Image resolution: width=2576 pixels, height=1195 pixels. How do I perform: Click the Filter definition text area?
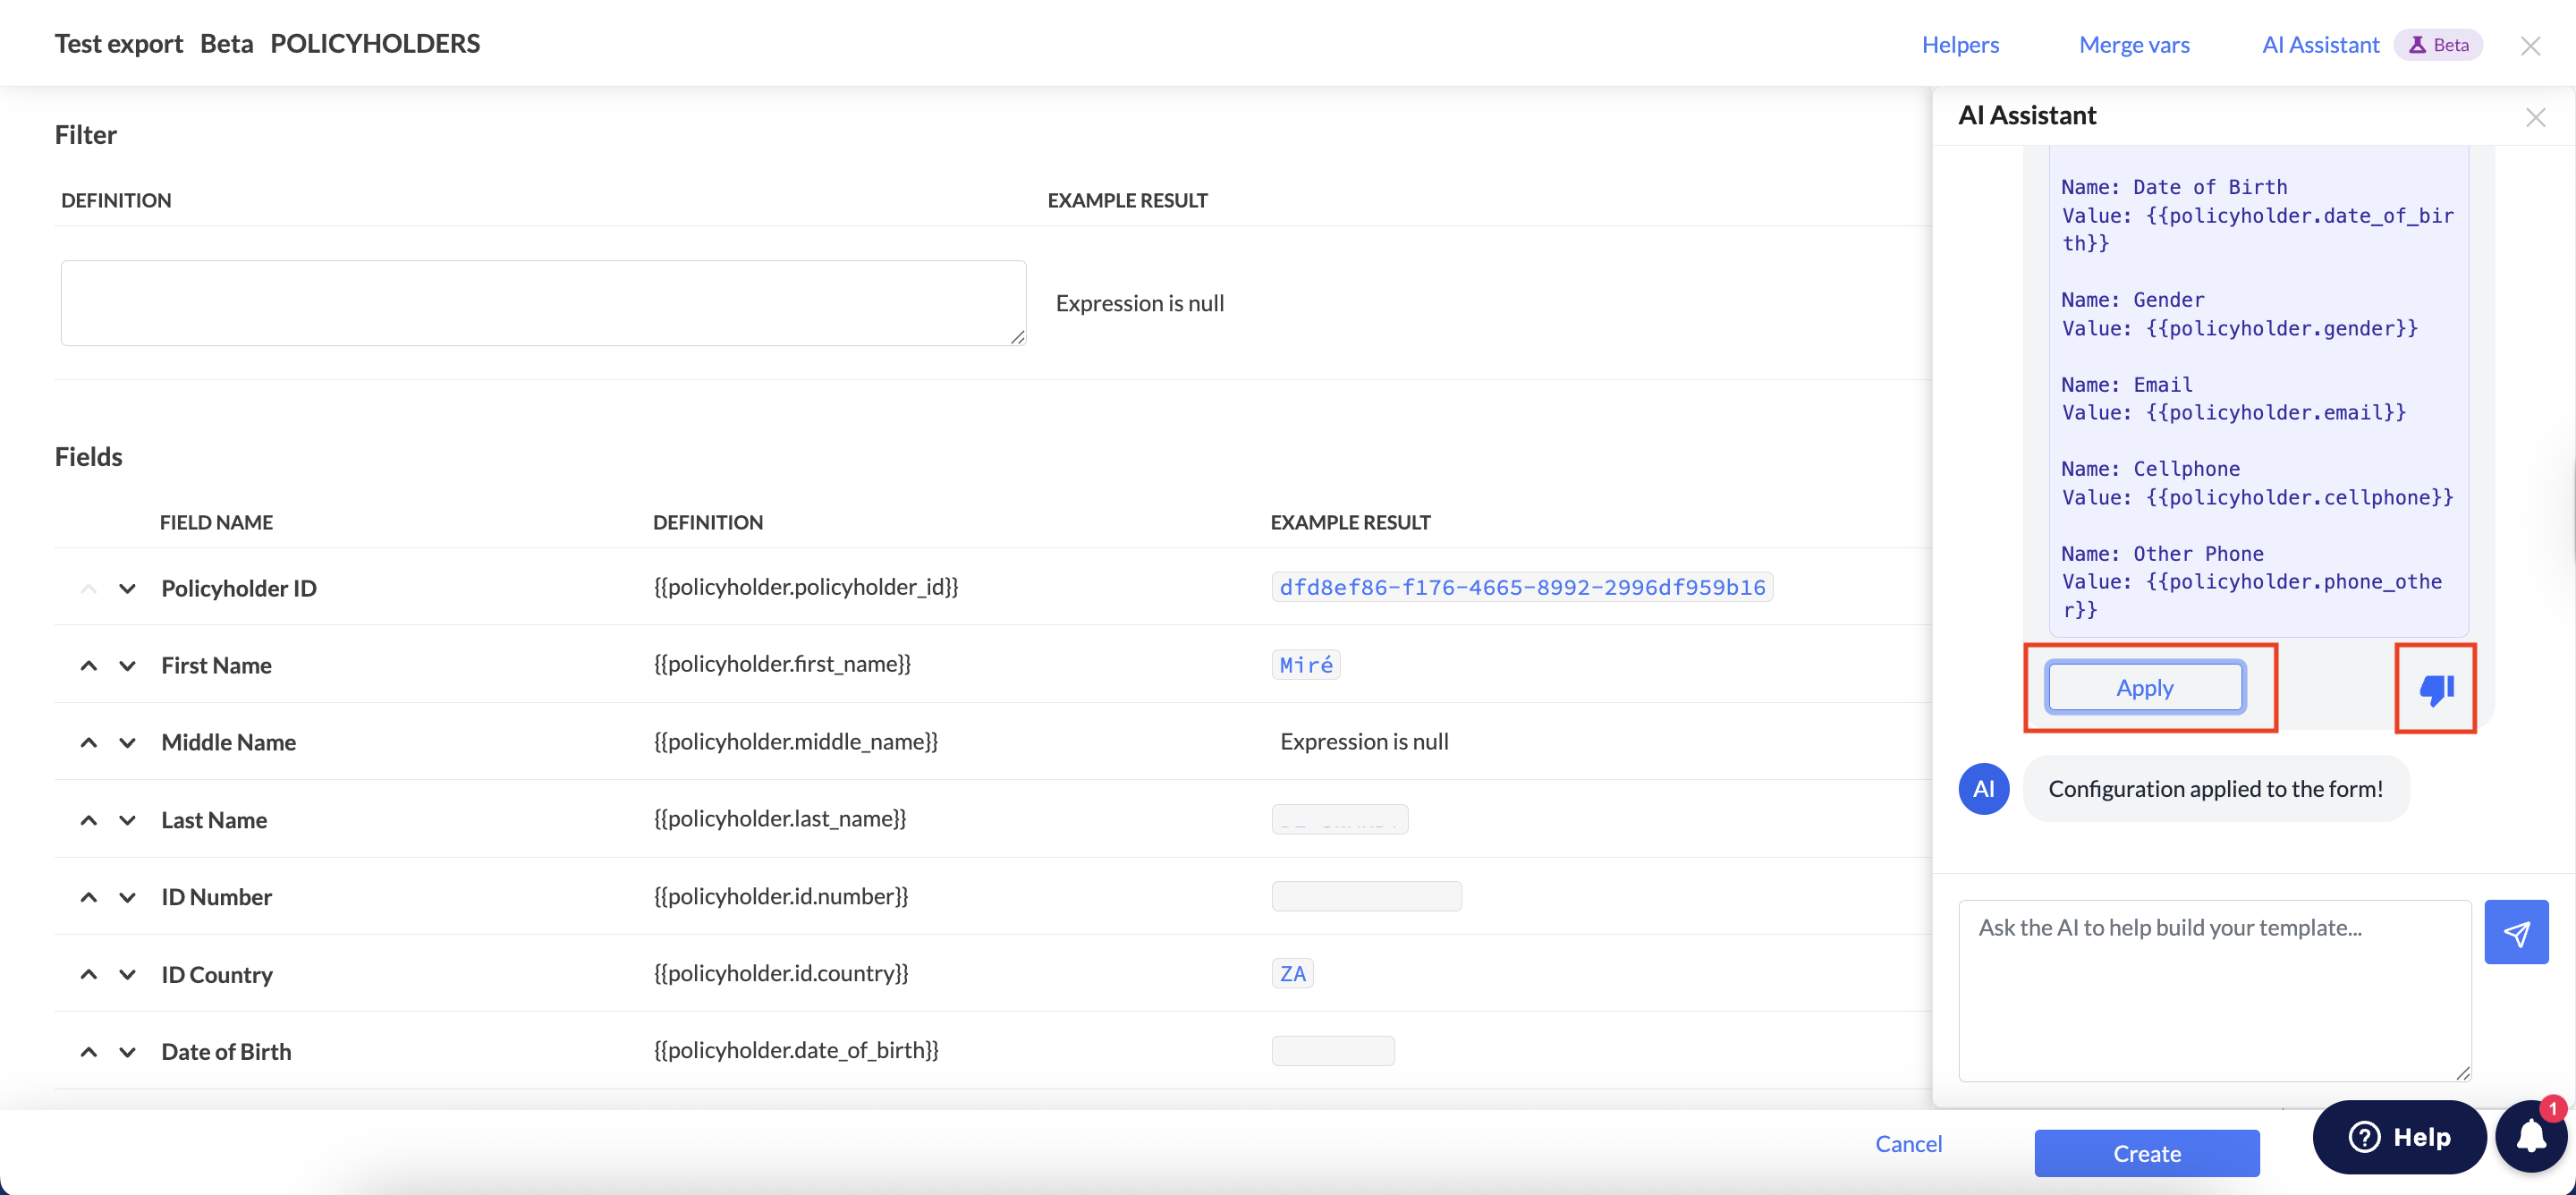543,302
